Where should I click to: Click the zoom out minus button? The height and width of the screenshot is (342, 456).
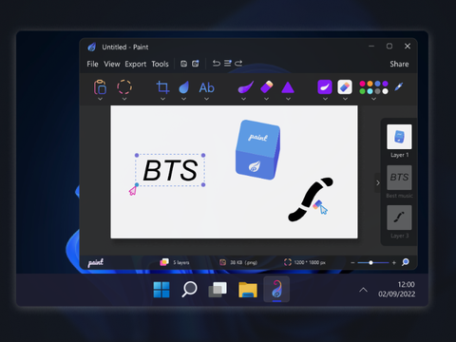(x=352, y=262)
